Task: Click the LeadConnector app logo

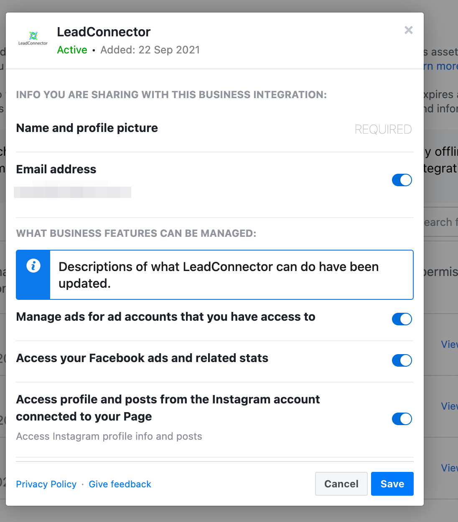Action: [33, 38]
